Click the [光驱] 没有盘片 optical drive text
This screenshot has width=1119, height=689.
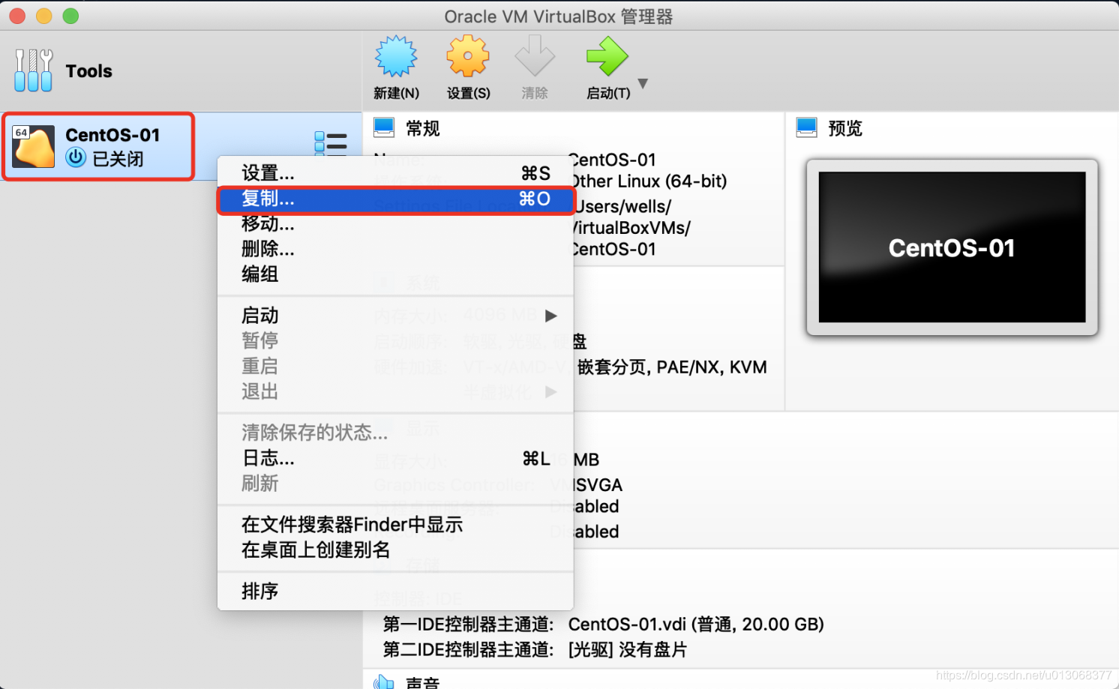coord(628,650)
